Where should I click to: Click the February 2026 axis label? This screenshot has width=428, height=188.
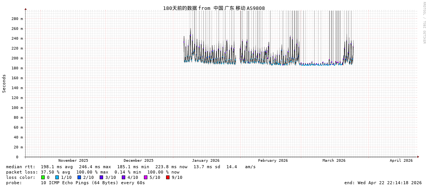[273, 161]
